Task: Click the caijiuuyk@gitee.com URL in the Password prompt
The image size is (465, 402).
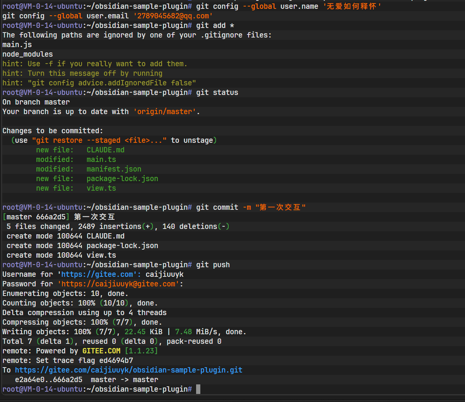Action: 118,284
